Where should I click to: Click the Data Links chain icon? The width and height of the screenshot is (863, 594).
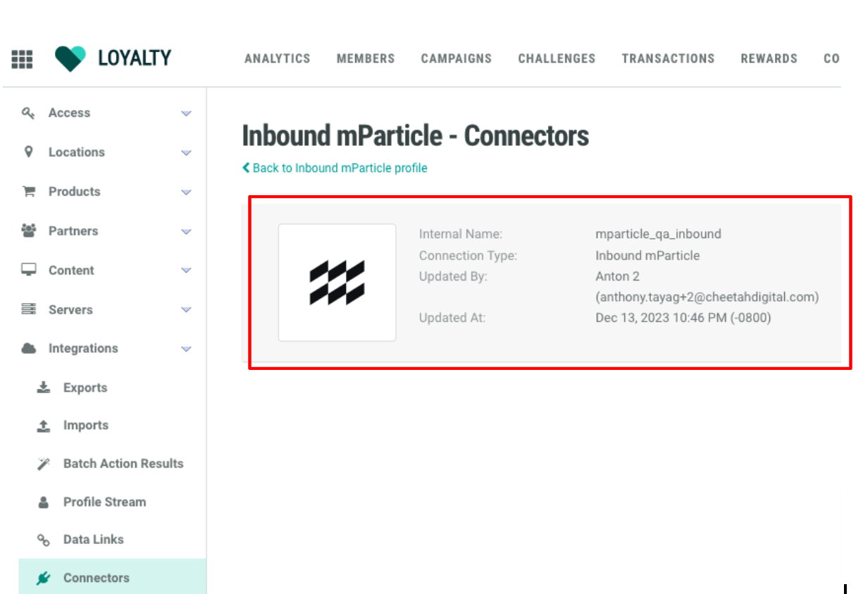tap(44, 540)
